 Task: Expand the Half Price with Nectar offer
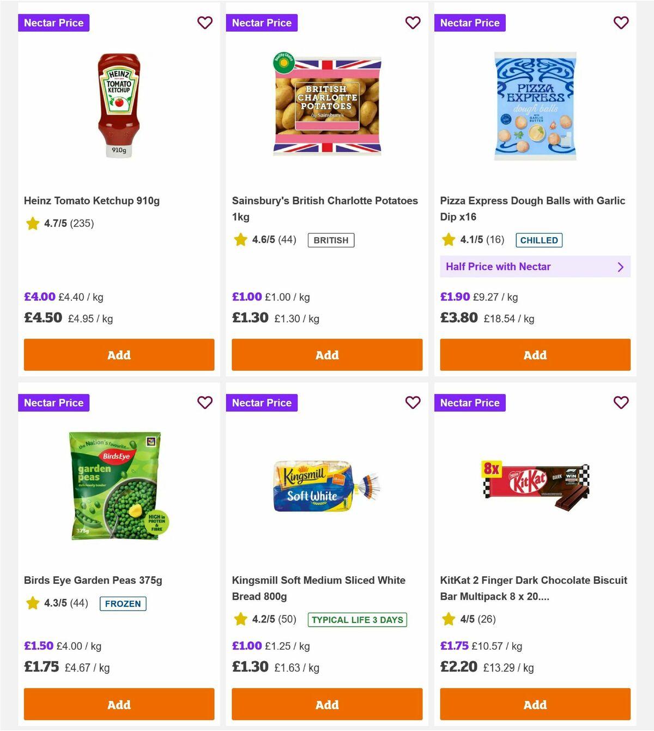[x=535, y=267]
